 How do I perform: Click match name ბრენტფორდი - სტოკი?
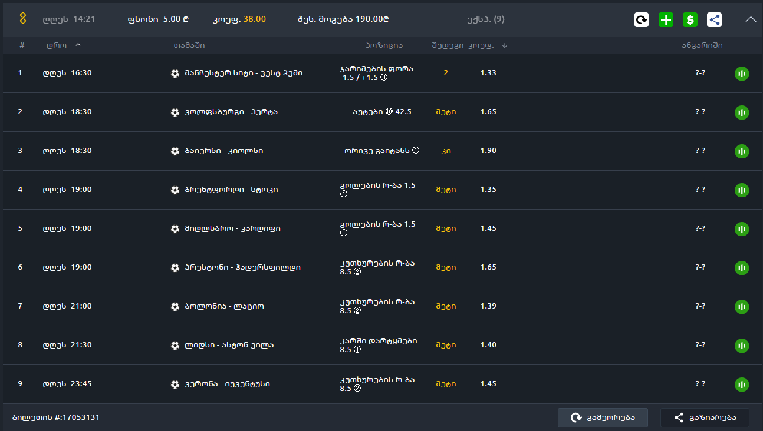231,190
